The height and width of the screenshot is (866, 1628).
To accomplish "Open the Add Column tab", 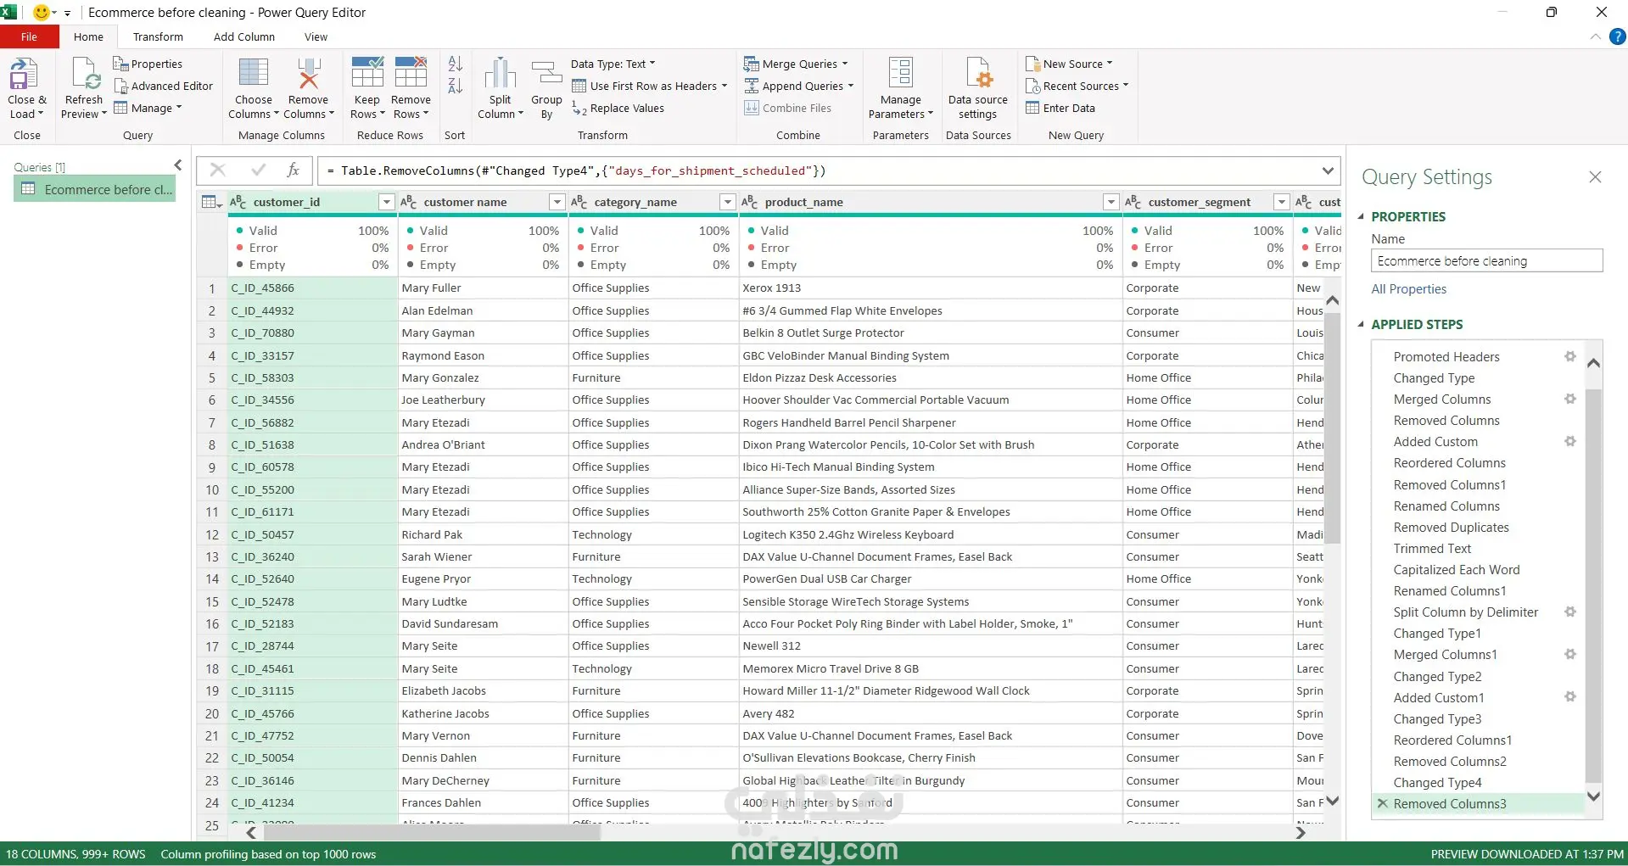I will point(243,36).
